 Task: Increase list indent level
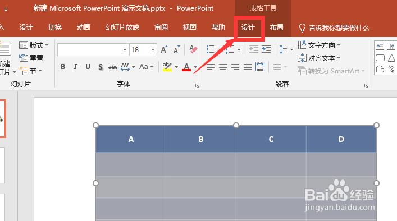266,49
